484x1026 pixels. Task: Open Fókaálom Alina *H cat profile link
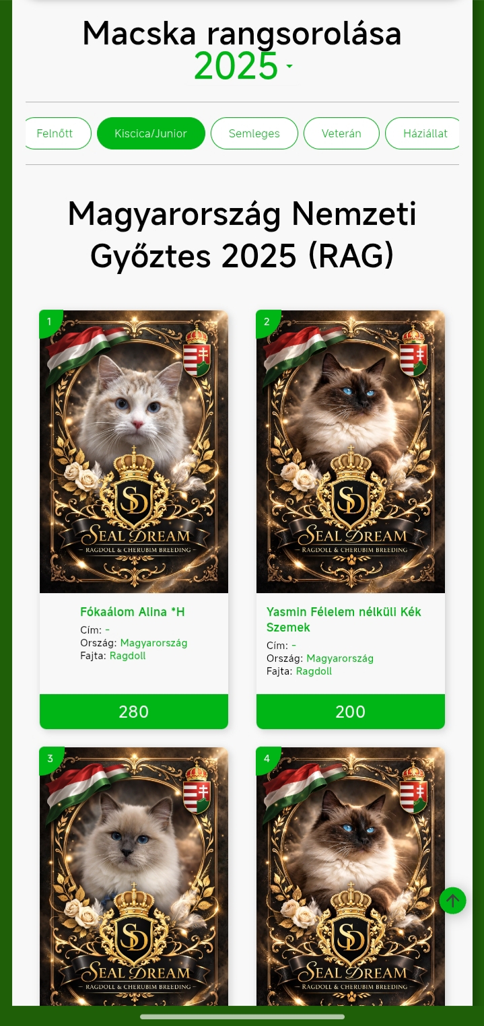133,612
